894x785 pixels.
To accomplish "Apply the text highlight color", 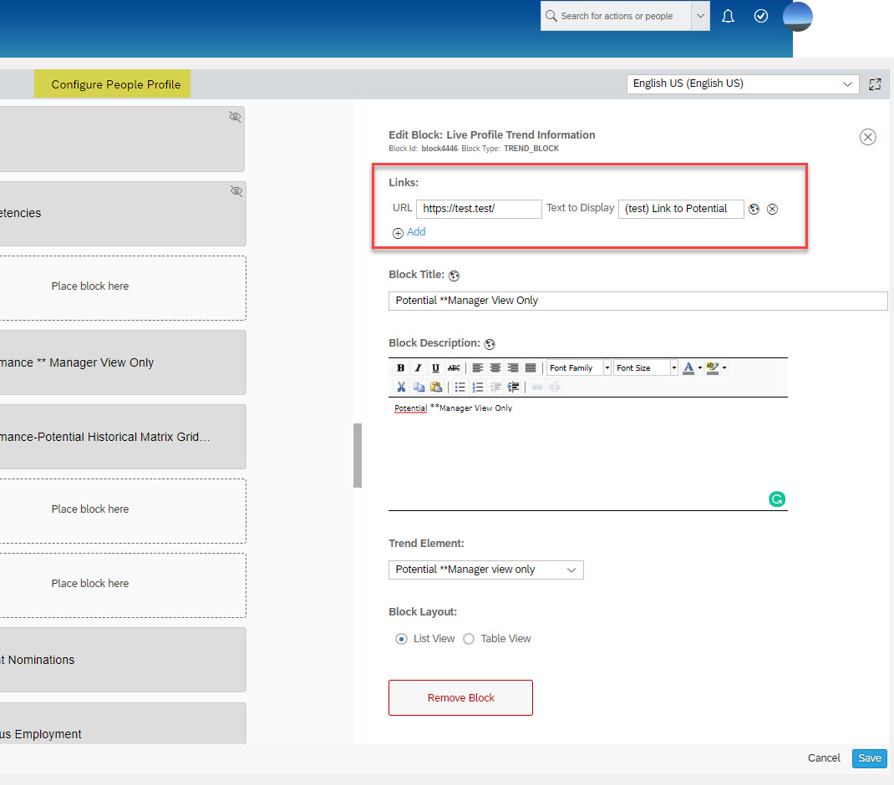I will click(x=712, y=368).
